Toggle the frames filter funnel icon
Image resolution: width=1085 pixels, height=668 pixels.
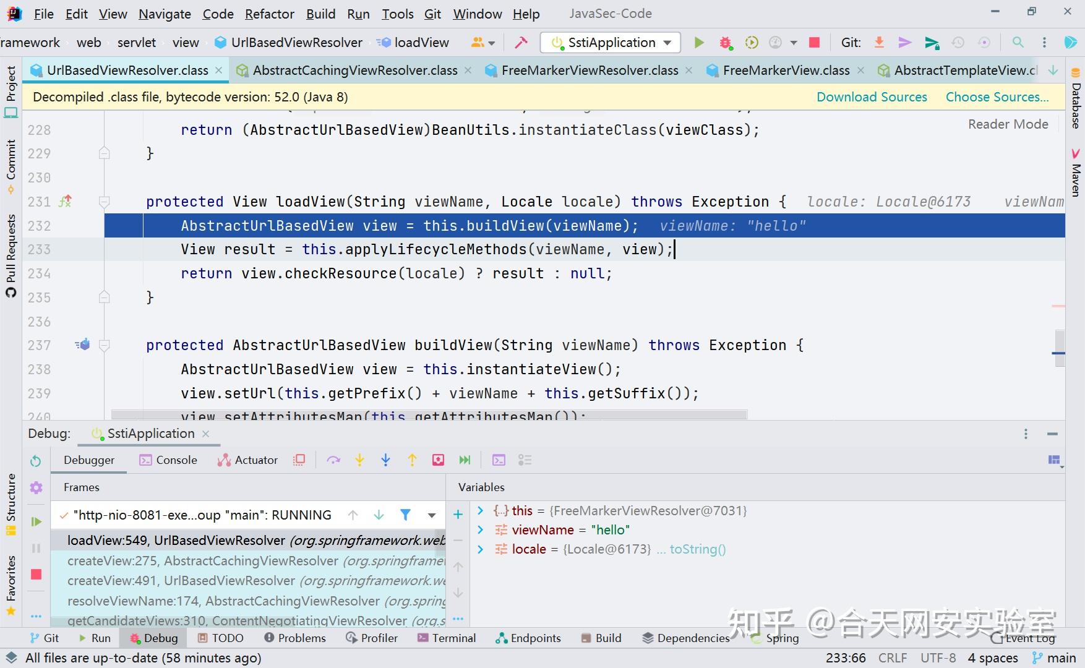tap(405, 515)
